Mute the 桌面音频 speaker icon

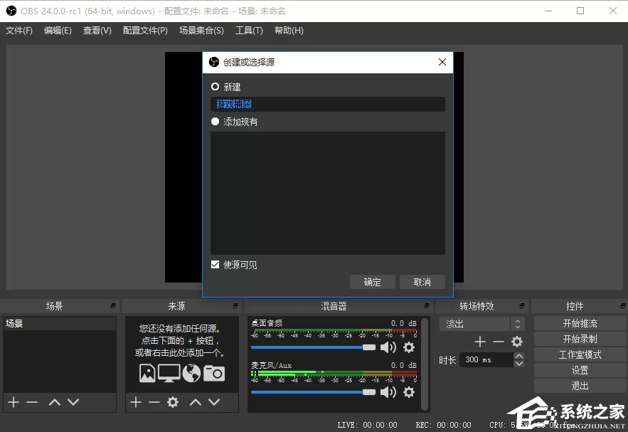click(388, 347)
